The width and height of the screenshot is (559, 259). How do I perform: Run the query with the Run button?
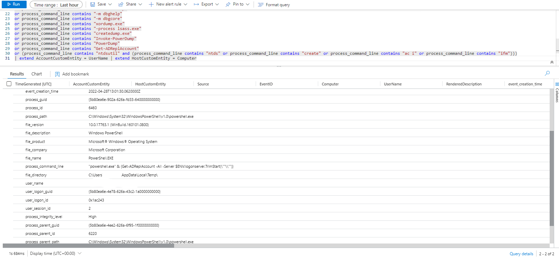(13, 4)
